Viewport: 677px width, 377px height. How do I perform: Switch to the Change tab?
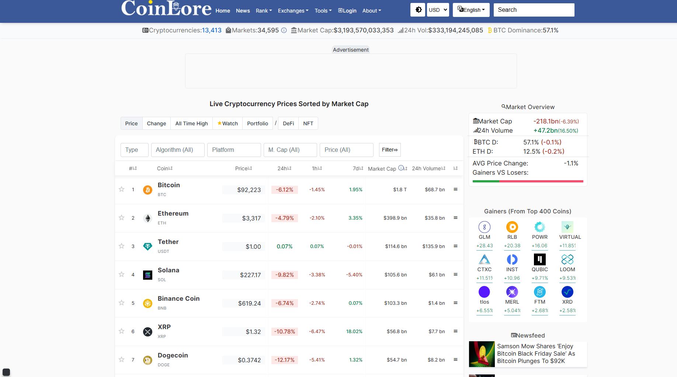[x=156, y=123]
